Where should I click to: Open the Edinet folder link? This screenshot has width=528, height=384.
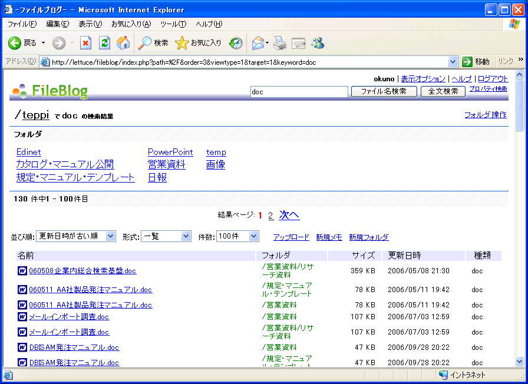click(x=29, y=152)
